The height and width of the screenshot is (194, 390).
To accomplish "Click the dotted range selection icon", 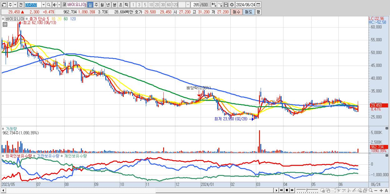I will coord(333,191).
